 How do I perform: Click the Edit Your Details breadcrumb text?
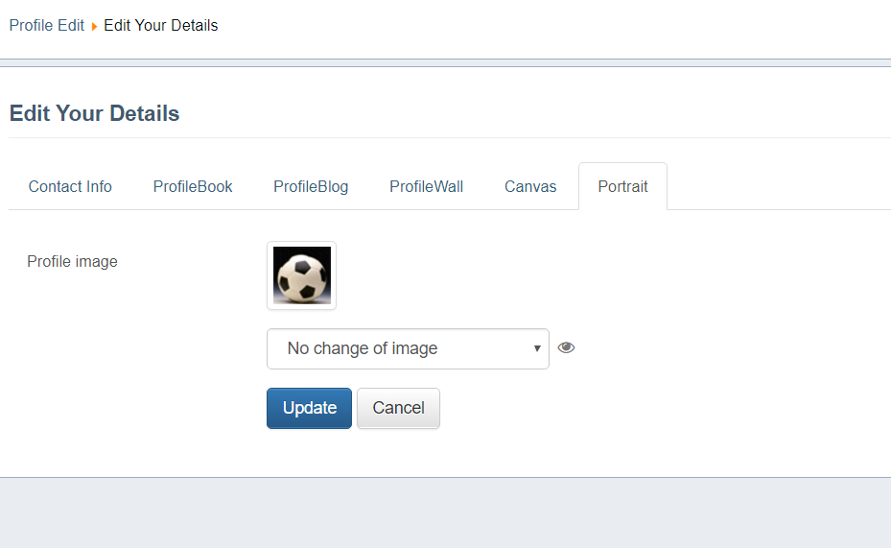pyautogui.click(x=161, y=26)
